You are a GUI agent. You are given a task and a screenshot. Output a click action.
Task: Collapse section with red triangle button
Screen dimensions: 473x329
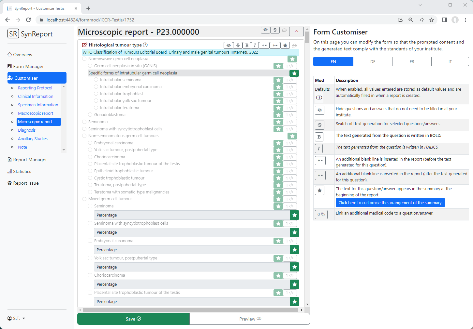click(x=296, y=31)
